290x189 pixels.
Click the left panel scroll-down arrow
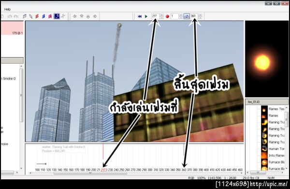(x=21, y=168)
